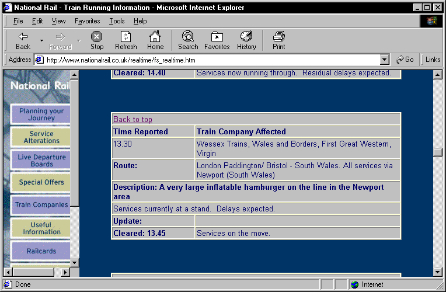Click main page scrollbar up arrow

437,75
